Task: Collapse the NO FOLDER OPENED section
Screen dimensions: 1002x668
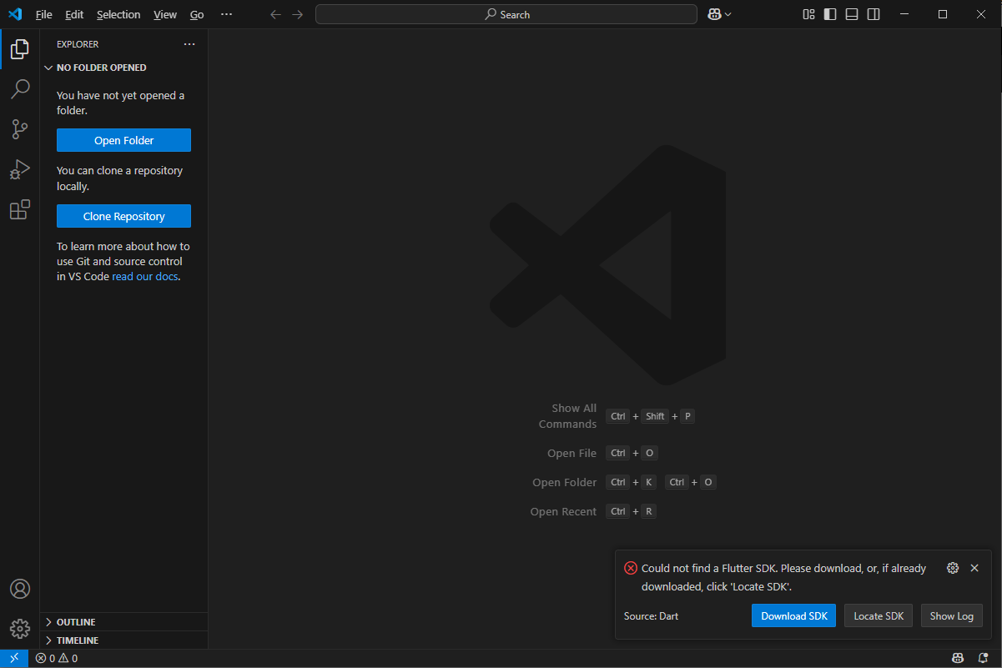Action: coord(48,68)
